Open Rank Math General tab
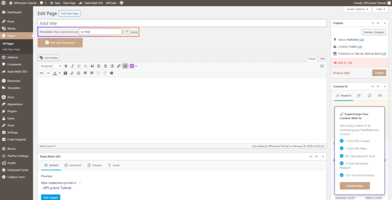 [51, 165]
